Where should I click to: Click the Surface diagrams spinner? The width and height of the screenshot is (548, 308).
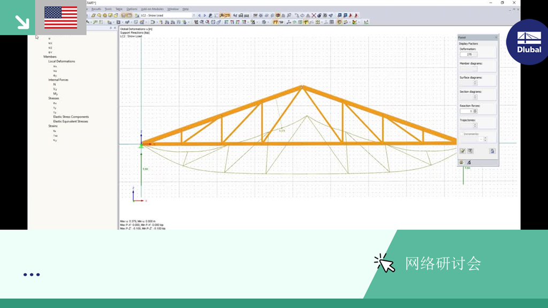475,83
